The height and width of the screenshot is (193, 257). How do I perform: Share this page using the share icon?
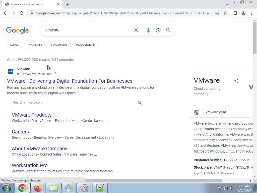click(x=217, y=13)
